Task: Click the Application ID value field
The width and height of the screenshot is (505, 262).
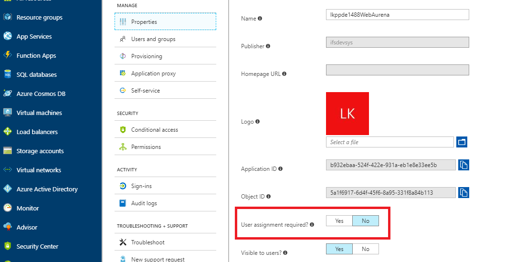Action: (390, 165)
